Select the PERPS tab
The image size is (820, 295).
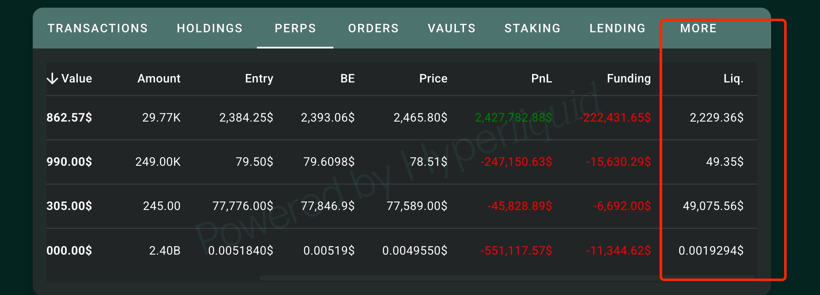tap(295, 28)
